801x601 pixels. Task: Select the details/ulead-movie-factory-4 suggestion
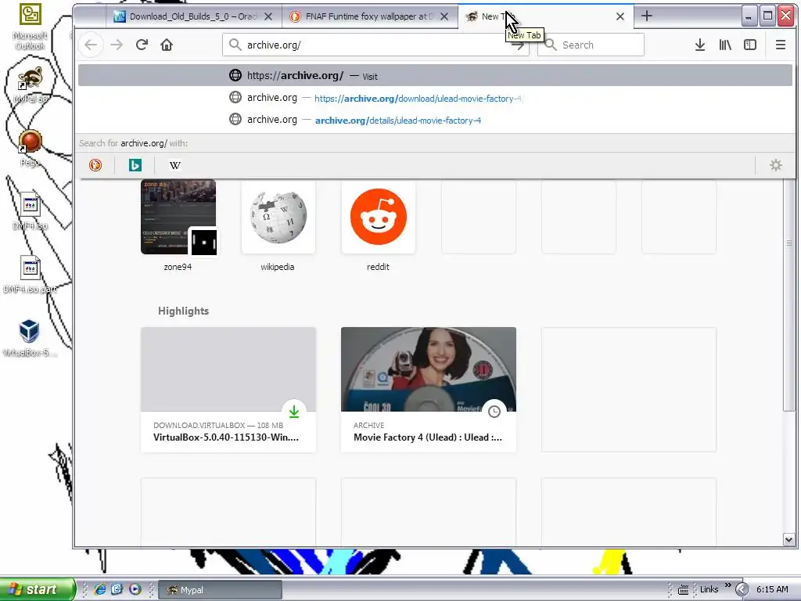tap(435, 120)
